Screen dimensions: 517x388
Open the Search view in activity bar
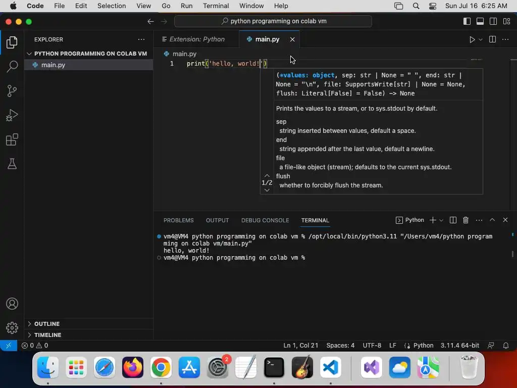click(x=12, y=66)
